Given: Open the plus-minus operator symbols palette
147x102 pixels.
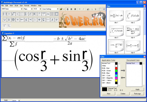Looking at the screenshot, I should 9,20.
